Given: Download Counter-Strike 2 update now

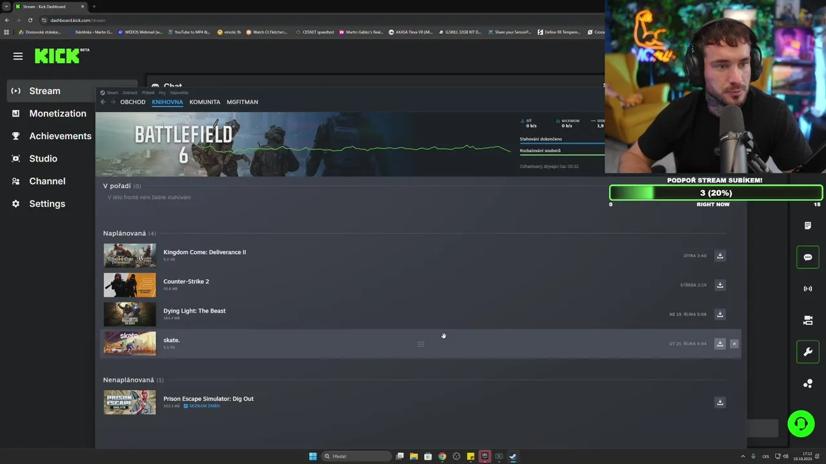Looking at the screenshot, I should [x=720, y=285].
